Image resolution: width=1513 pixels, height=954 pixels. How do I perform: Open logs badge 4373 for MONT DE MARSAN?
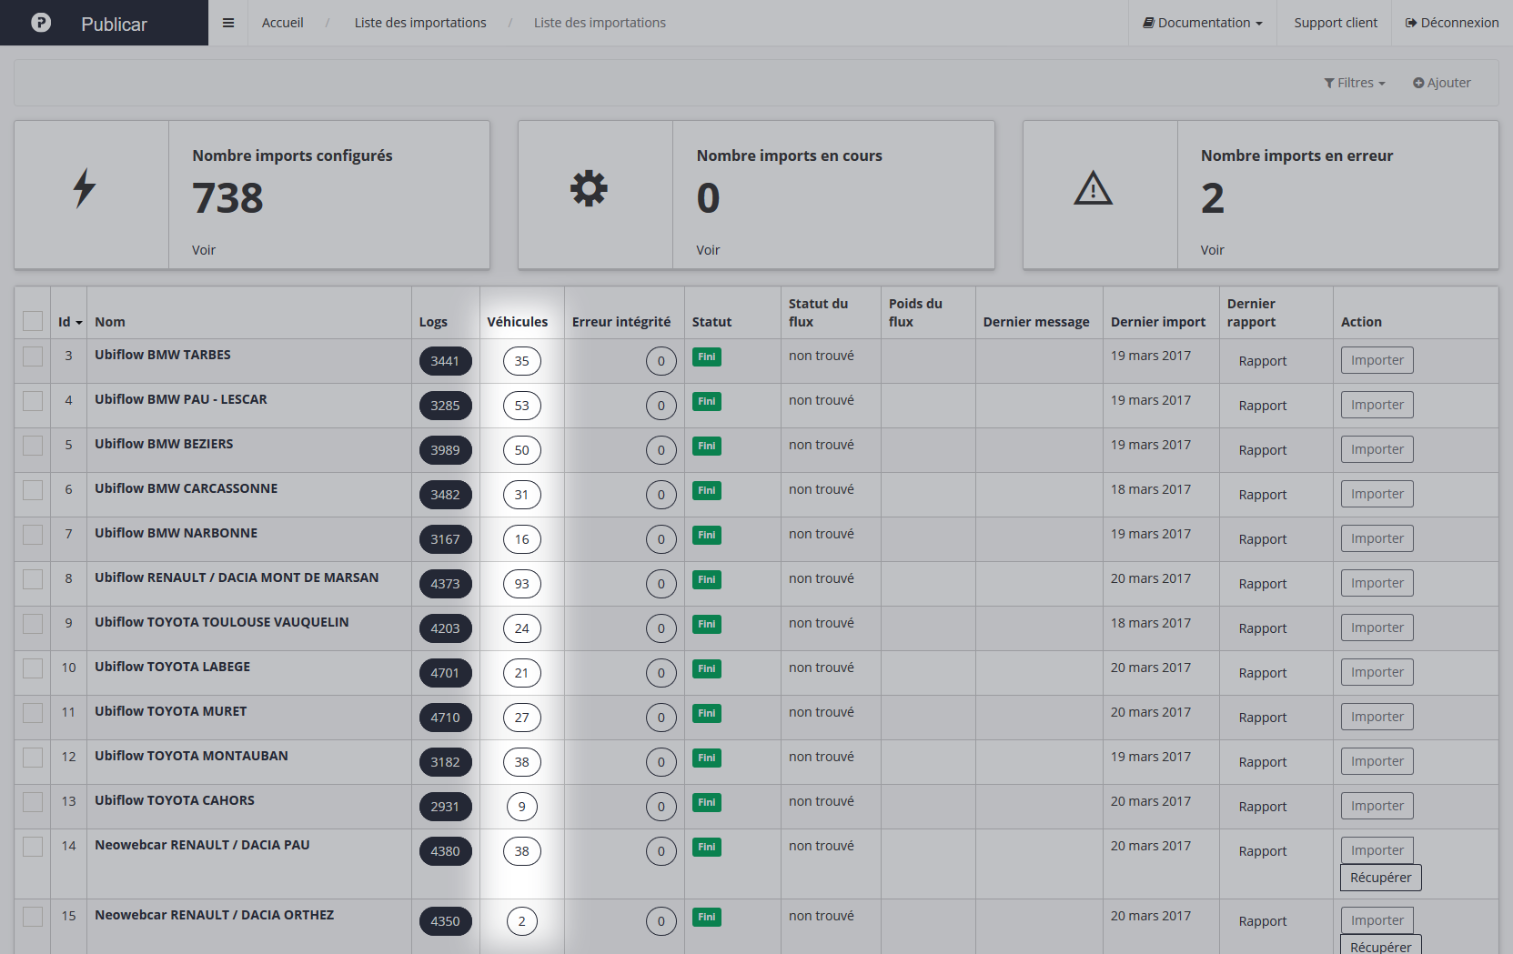(x=445, y=584)
